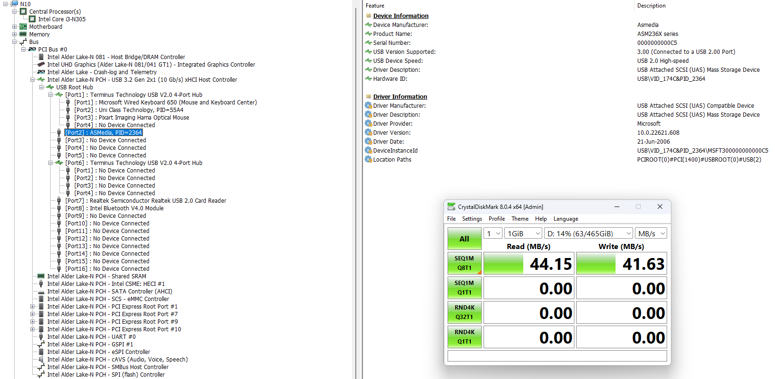Click the USB Root Hub icon
The height and width of the screenshot is (379, 775).
point(50,87)
